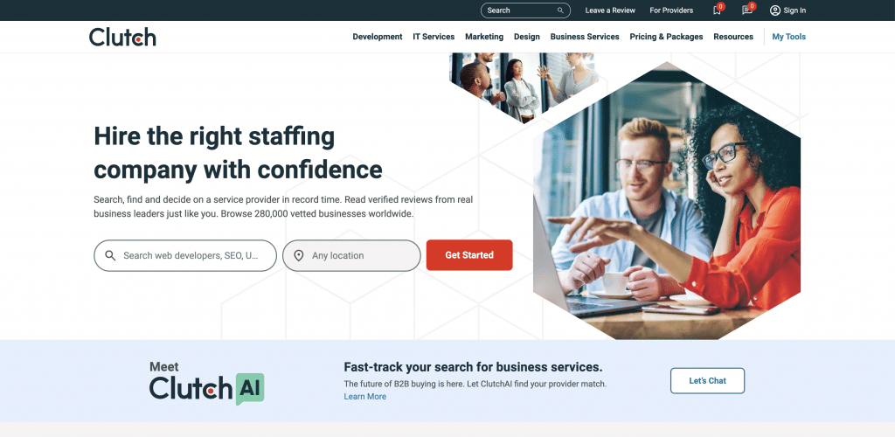The image size is (895, 437).
Task: Click the search icon in services field
Action: (x=110, y=255)
